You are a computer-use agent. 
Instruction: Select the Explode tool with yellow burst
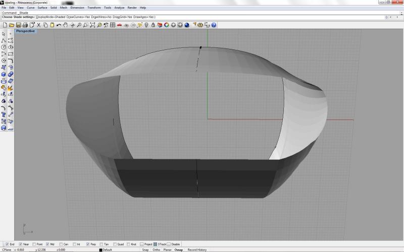(11, 88)
